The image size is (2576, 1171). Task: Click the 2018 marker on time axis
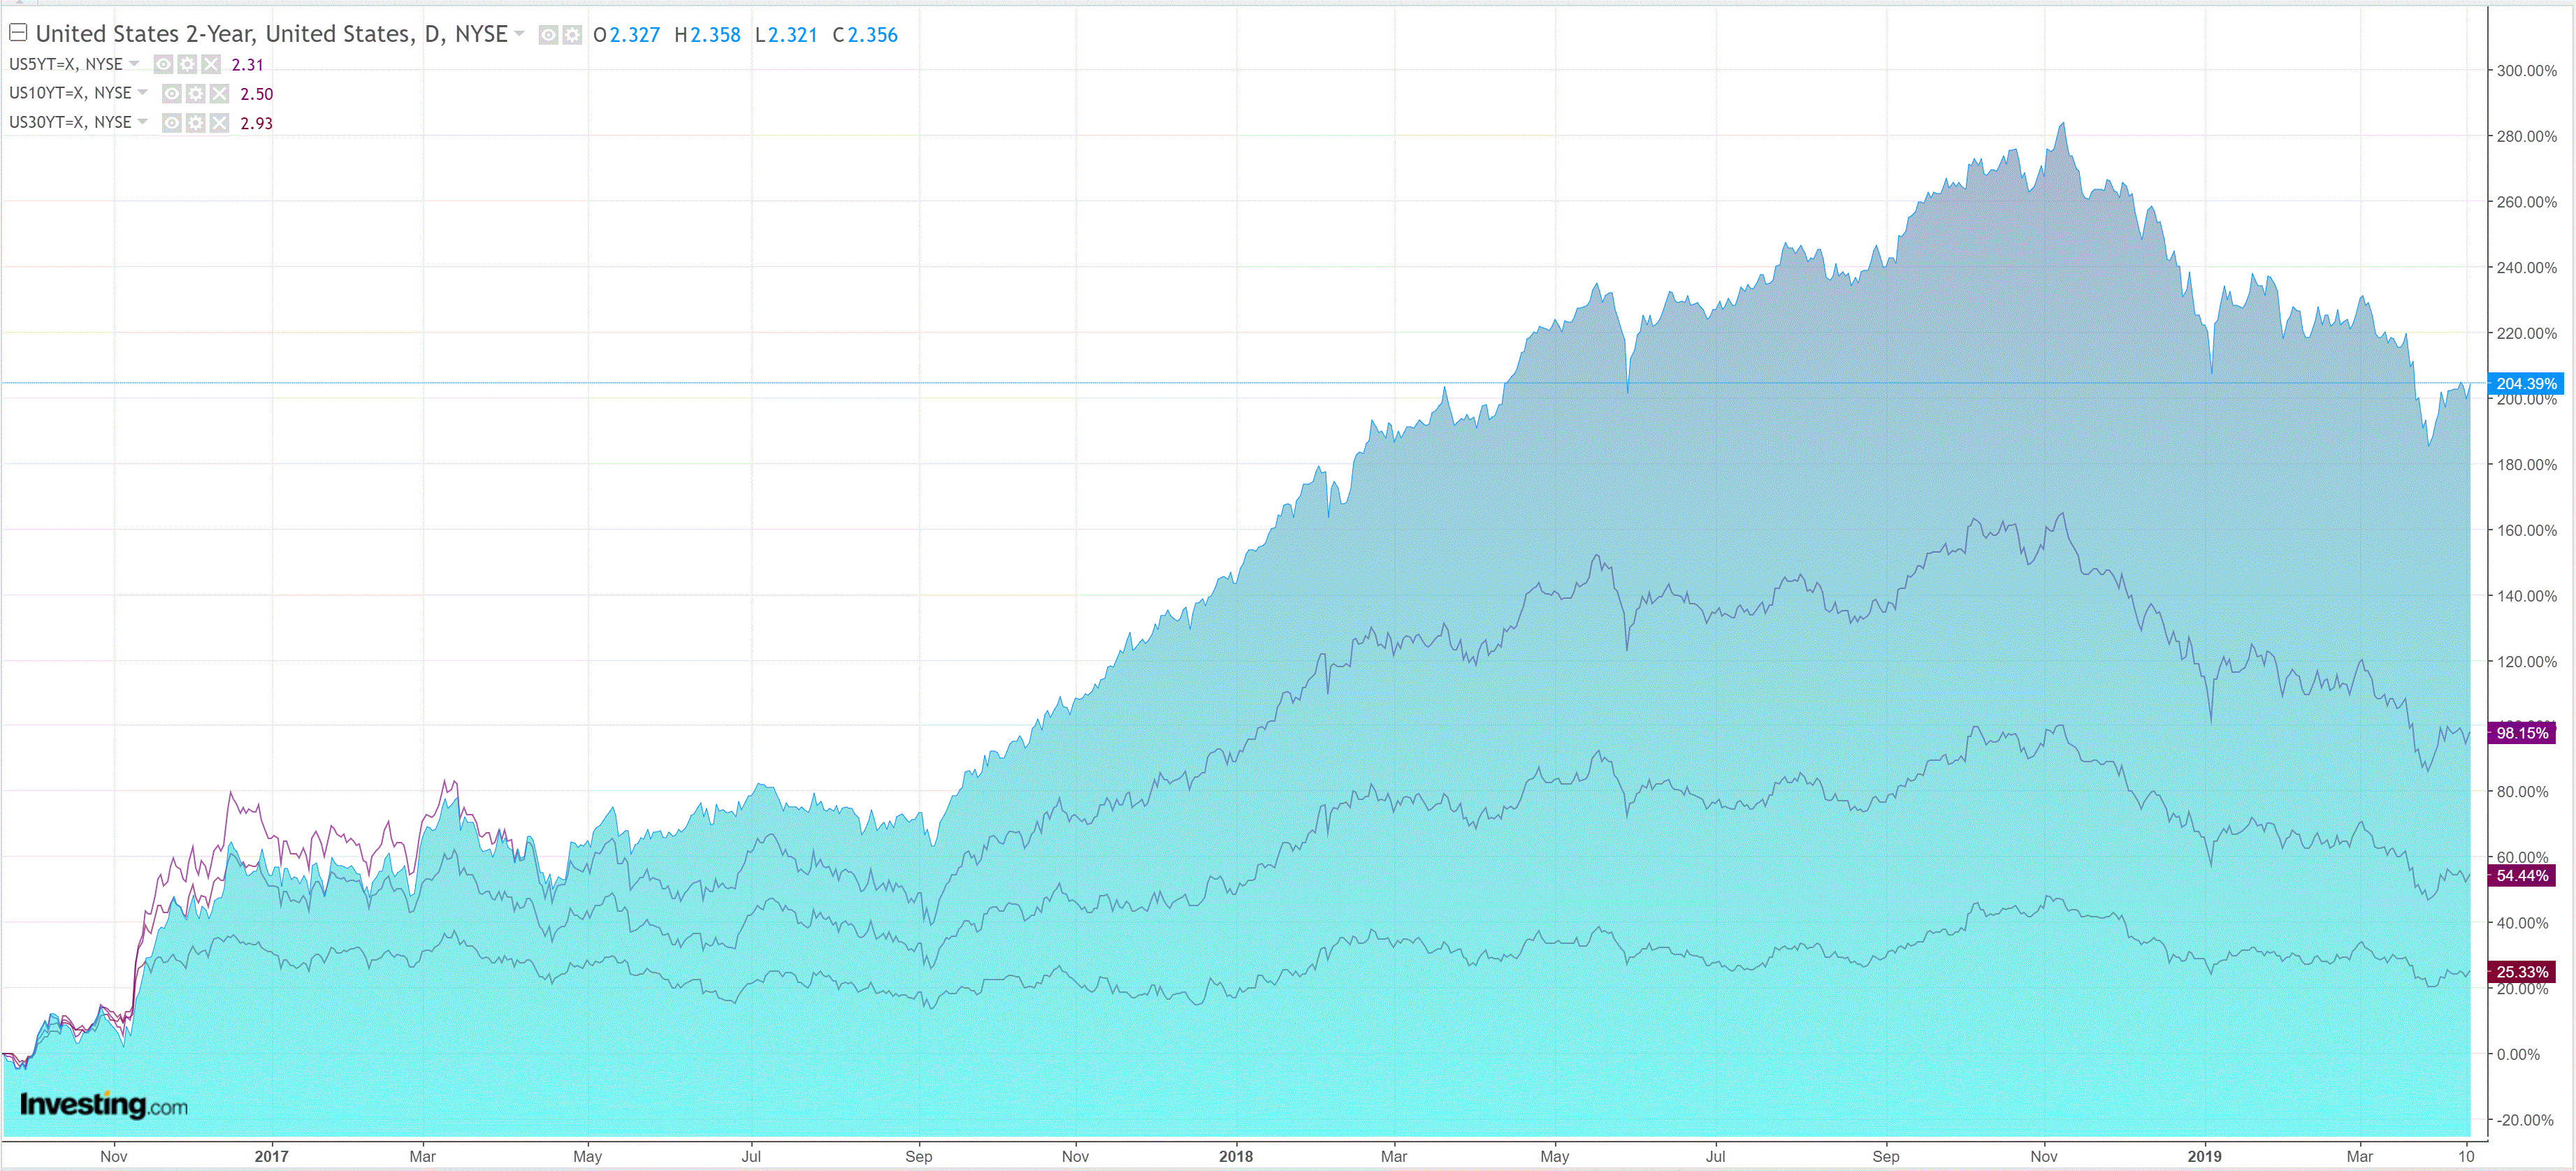(x=1235, y=1156)
